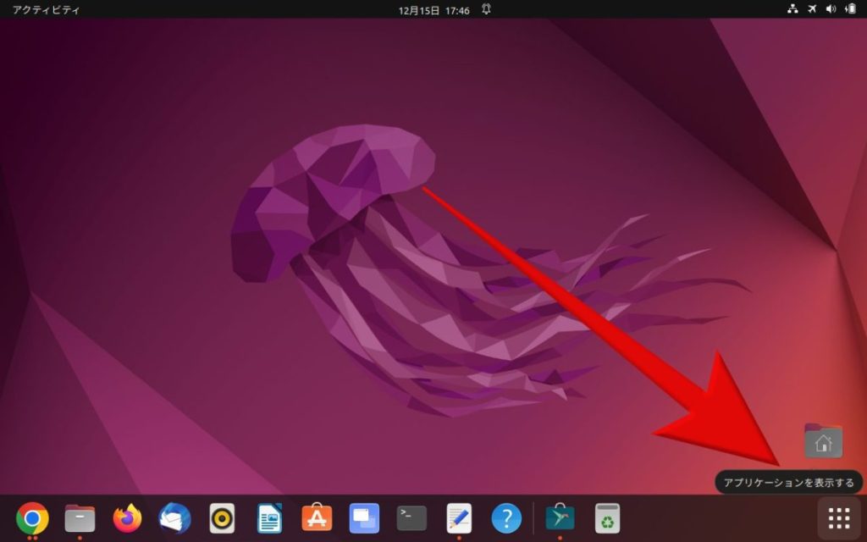Launch Rhythmbox music player

click(222, 518)
